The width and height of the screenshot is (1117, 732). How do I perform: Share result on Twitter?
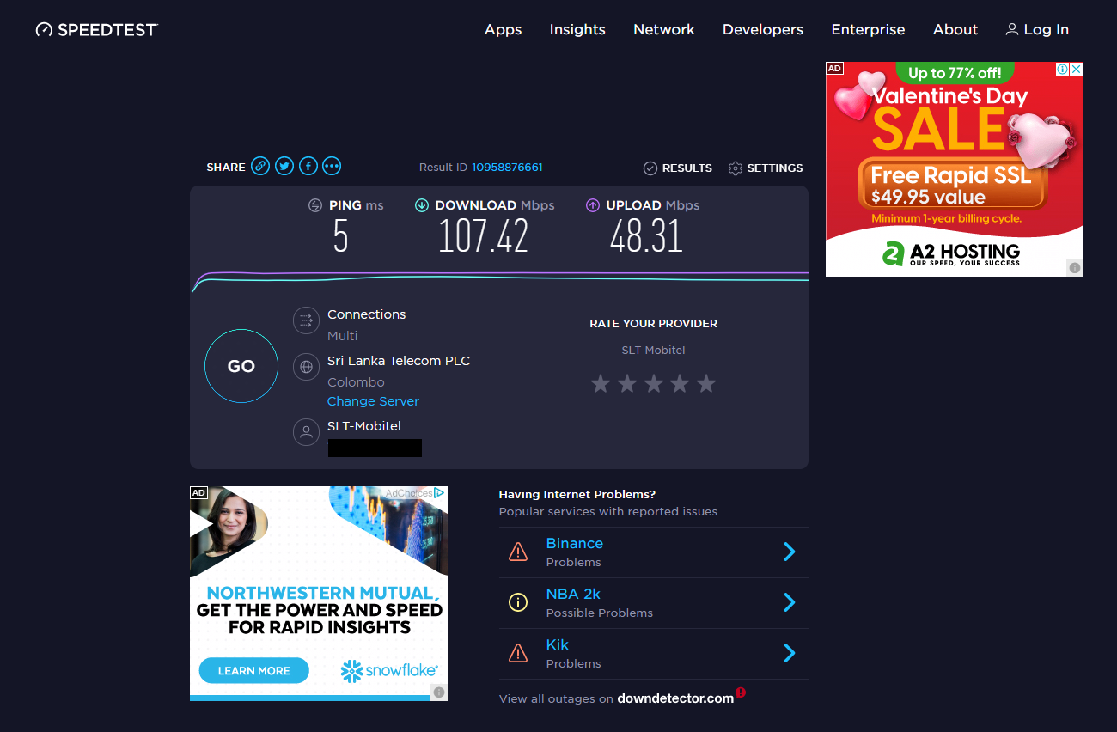284,167
